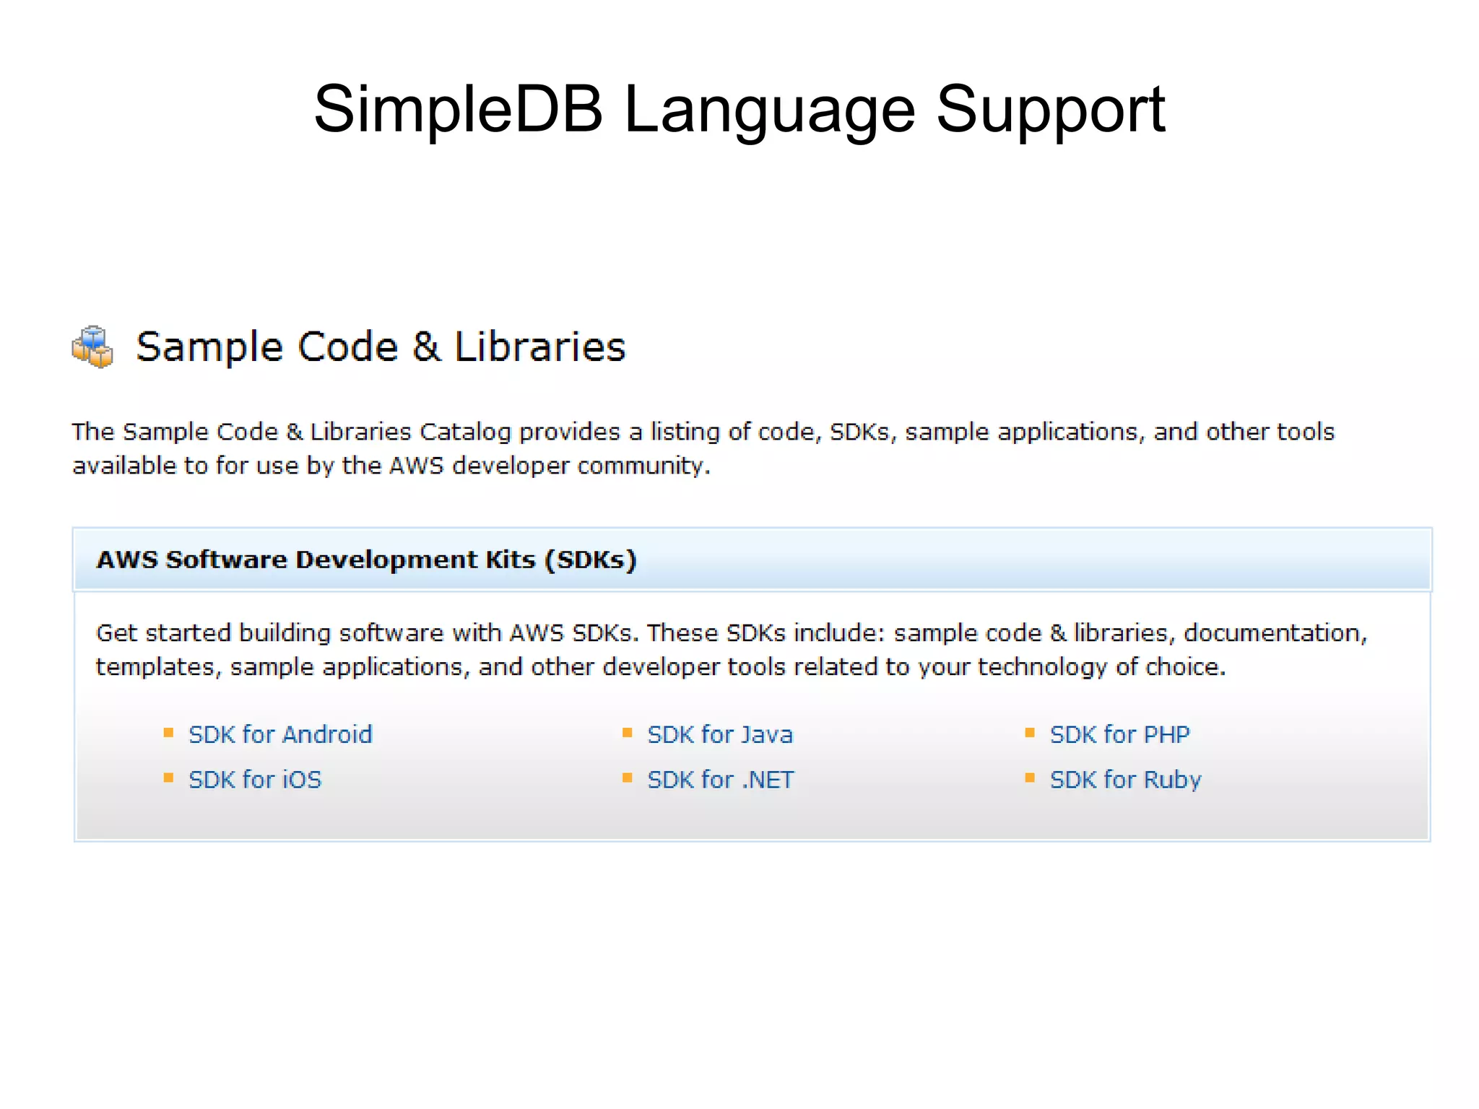Open the SDK for Android link
This screenshot has height=1109, width=1479.
coord(280,734)
